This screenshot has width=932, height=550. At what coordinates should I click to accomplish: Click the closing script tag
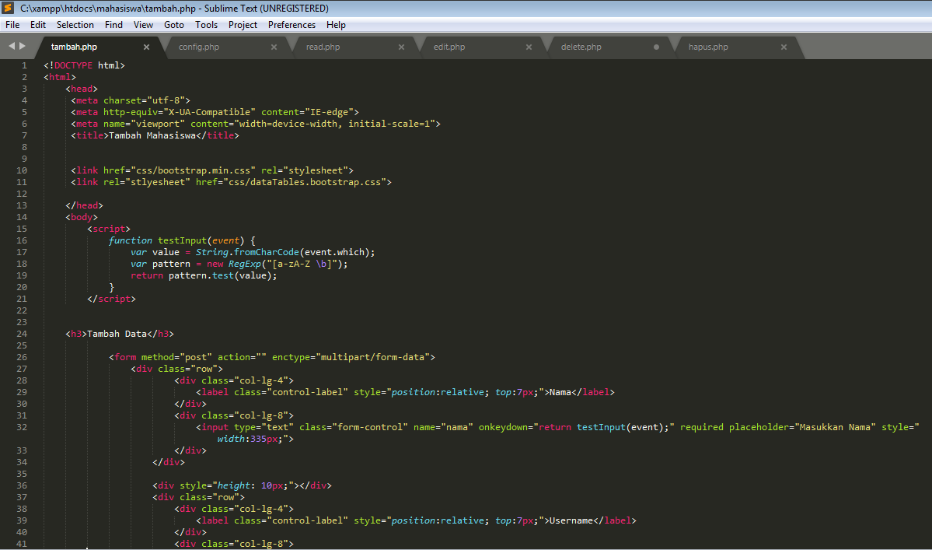tap(111, 299)
